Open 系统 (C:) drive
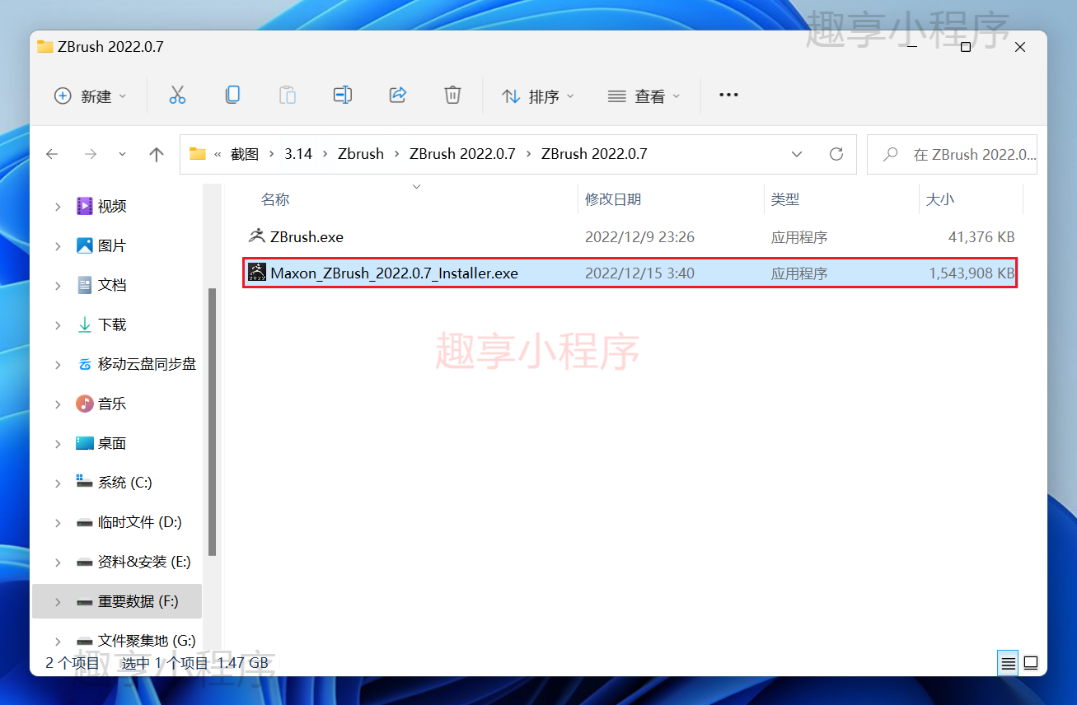The height and width of the screenshot is (705, 1077). tap(124, 483)
